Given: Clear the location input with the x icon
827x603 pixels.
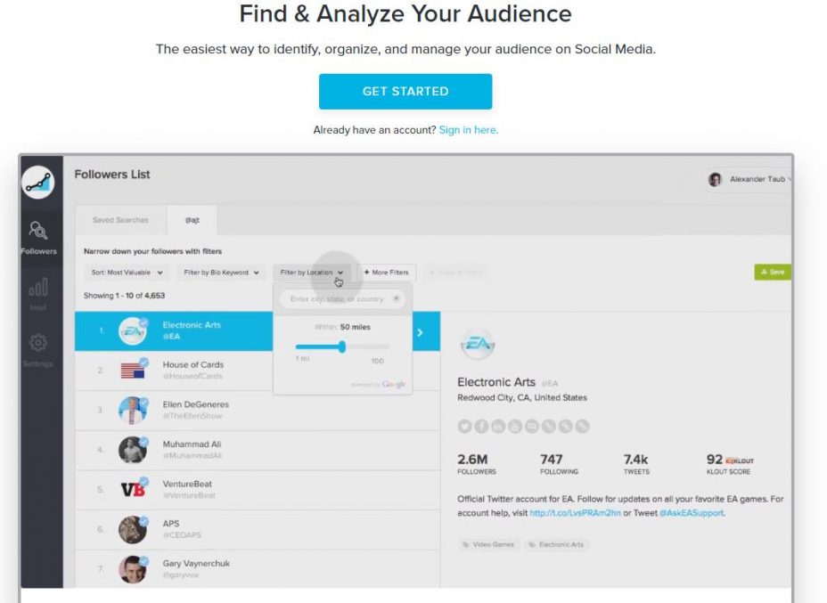Looking at the screenshot, I should [396, 298].
